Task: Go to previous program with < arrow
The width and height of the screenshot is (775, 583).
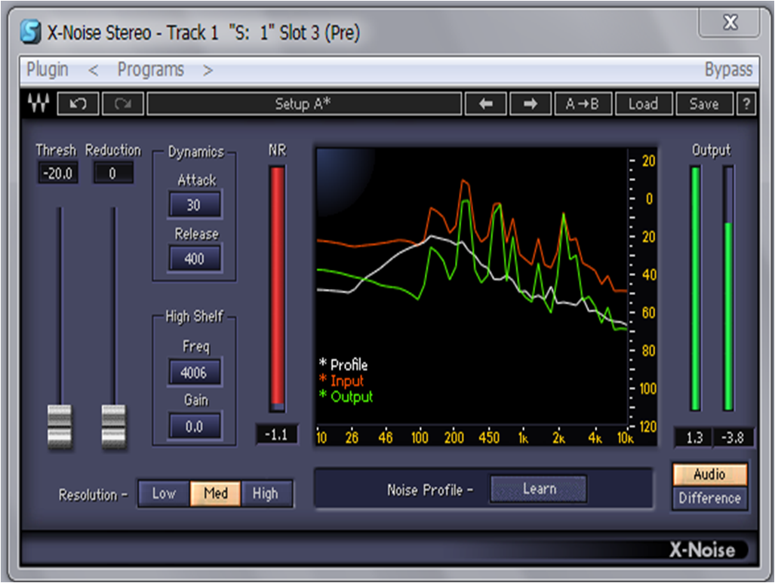Action: [x=93, y=71]
